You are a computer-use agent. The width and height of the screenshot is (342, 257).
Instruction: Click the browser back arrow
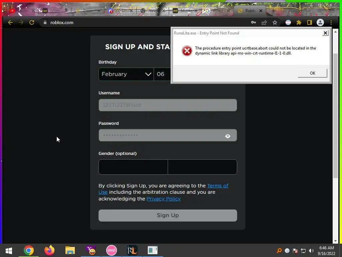[x=10, y=22]
